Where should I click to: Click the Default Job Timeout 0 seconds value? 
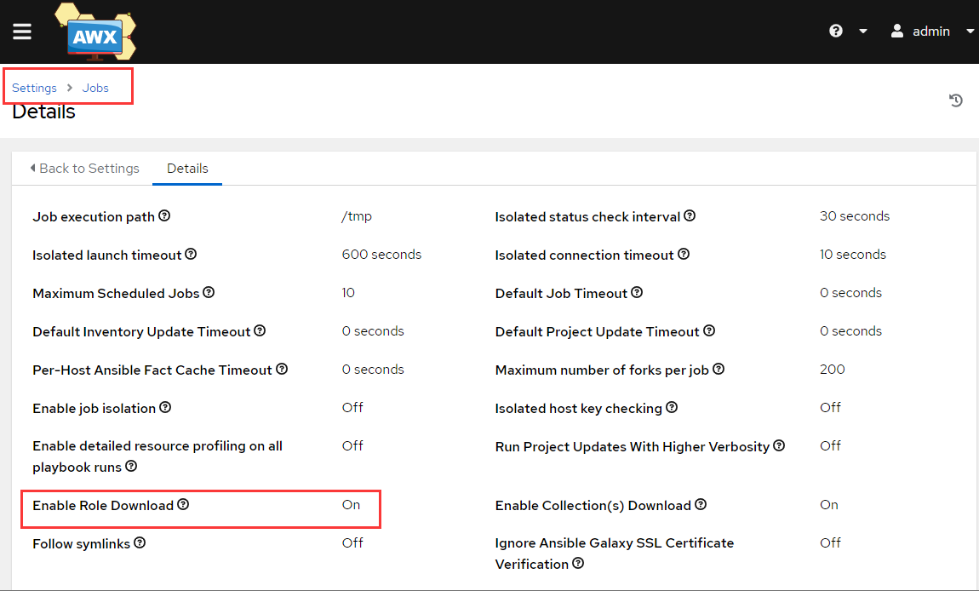tap(850, 292)
